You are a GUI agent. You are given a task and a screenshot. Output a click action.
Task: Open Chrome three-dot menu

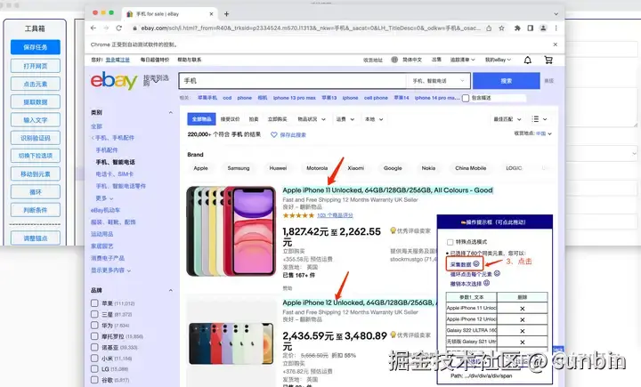click(x=556, y=28)
